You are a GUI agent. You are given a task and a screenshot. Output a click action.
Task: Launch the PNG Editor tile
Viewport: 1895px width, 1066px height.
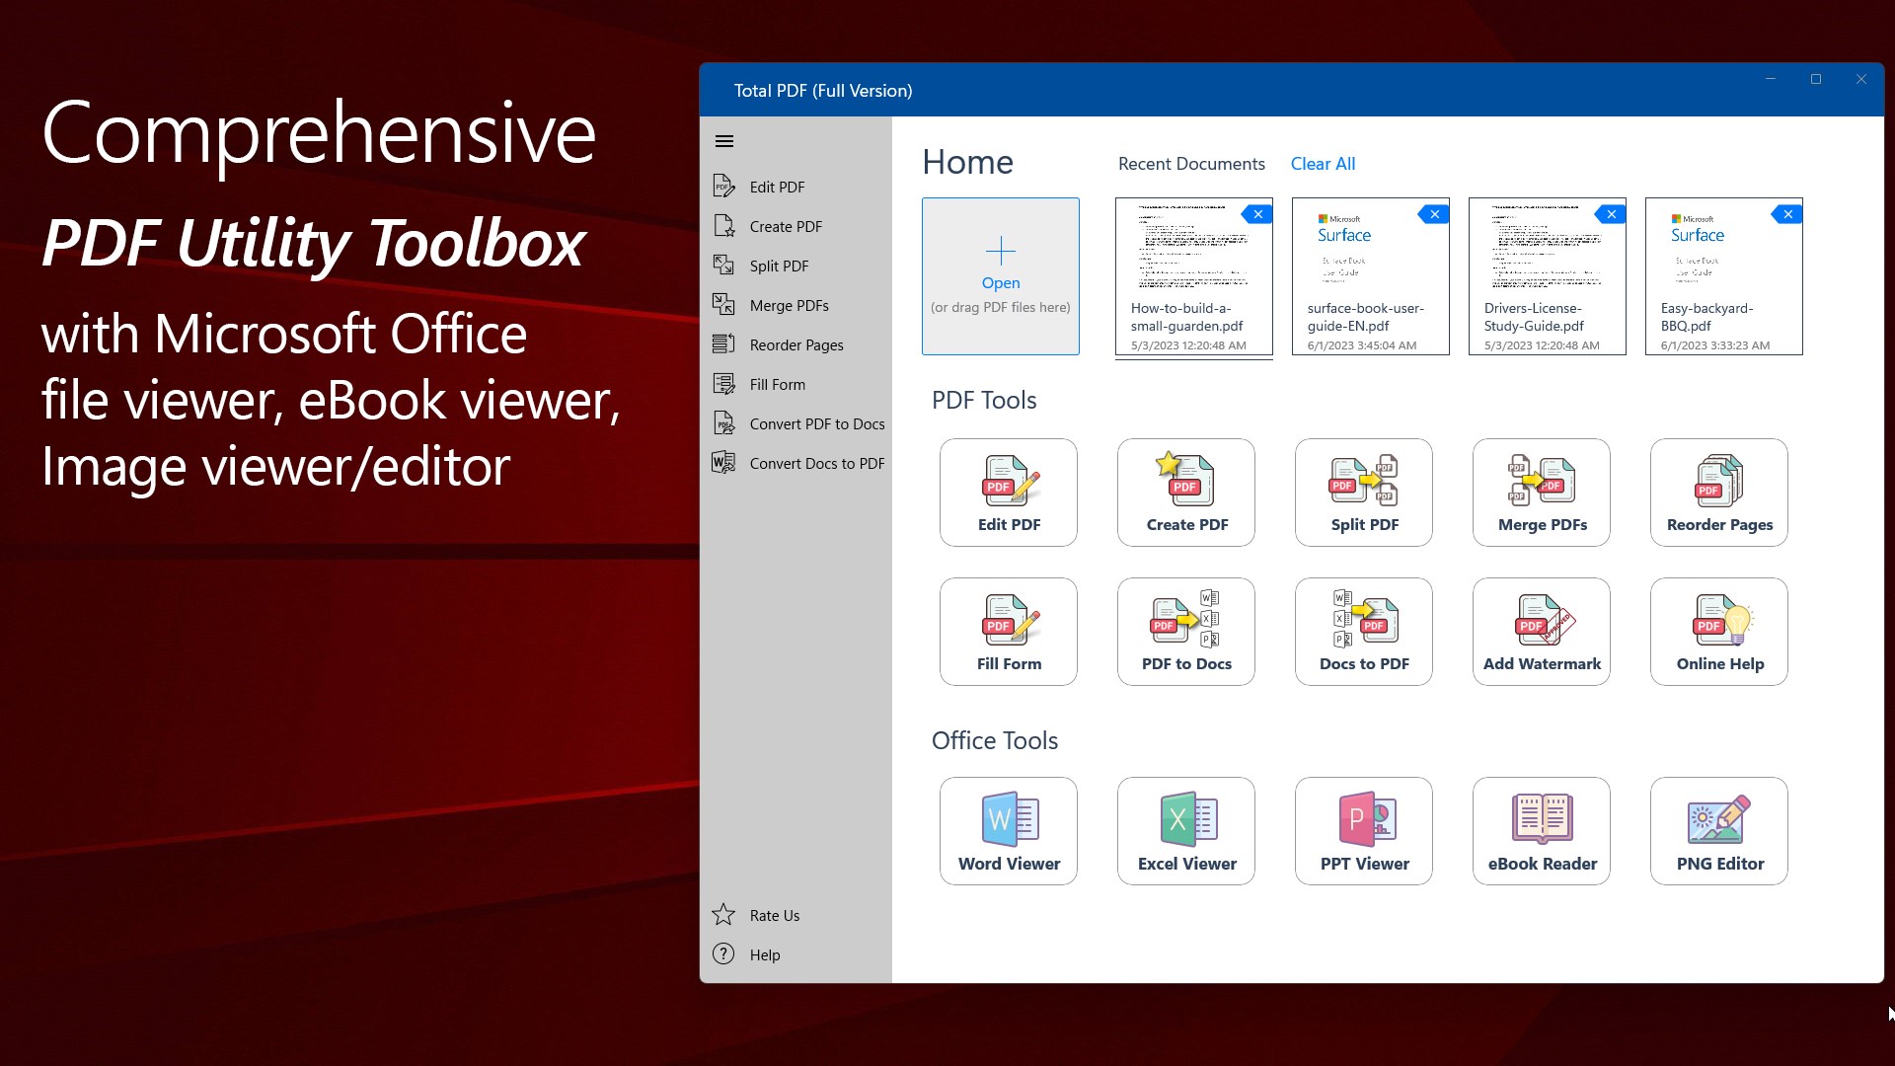(1718, 831)
